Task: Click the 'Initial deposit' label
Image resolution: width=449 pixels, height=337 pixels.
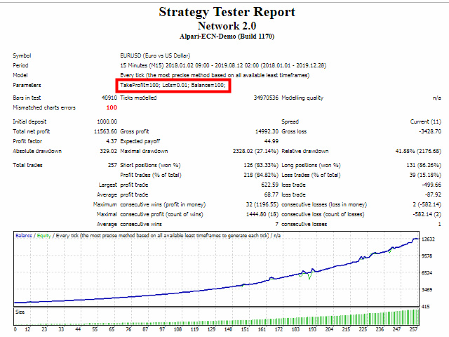Action: click(x=29, y=121)
